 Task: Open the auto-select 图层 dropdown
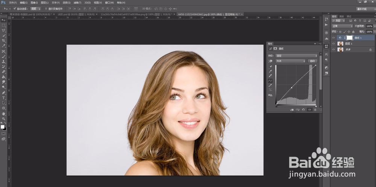pyautogui.click(x=35, y=9)
